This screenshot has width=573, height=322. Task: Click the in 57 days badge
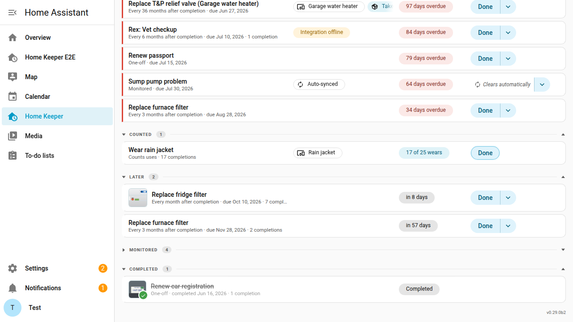click(x=418, y=225)
